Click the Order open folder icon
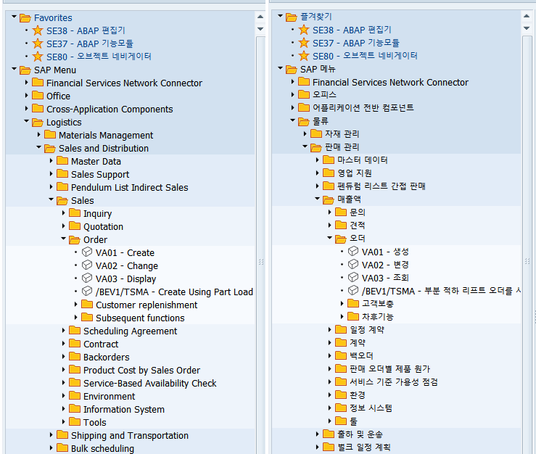Image resolution: width=536 pixels, height=454 pixels. 75,239
